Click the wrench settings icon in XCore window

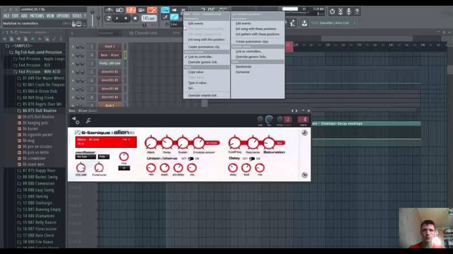88,121
